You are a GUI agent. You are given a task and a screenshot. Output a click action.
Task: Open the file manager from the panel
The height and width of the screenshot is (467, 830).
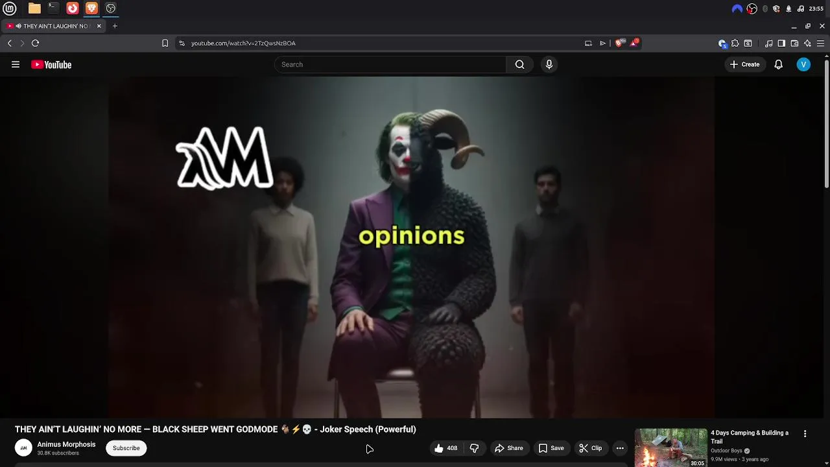(34, 8)
